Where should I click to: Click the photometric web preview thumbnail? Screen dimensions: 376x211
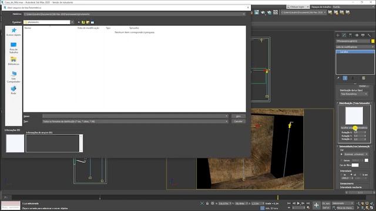tap(354, 115)
